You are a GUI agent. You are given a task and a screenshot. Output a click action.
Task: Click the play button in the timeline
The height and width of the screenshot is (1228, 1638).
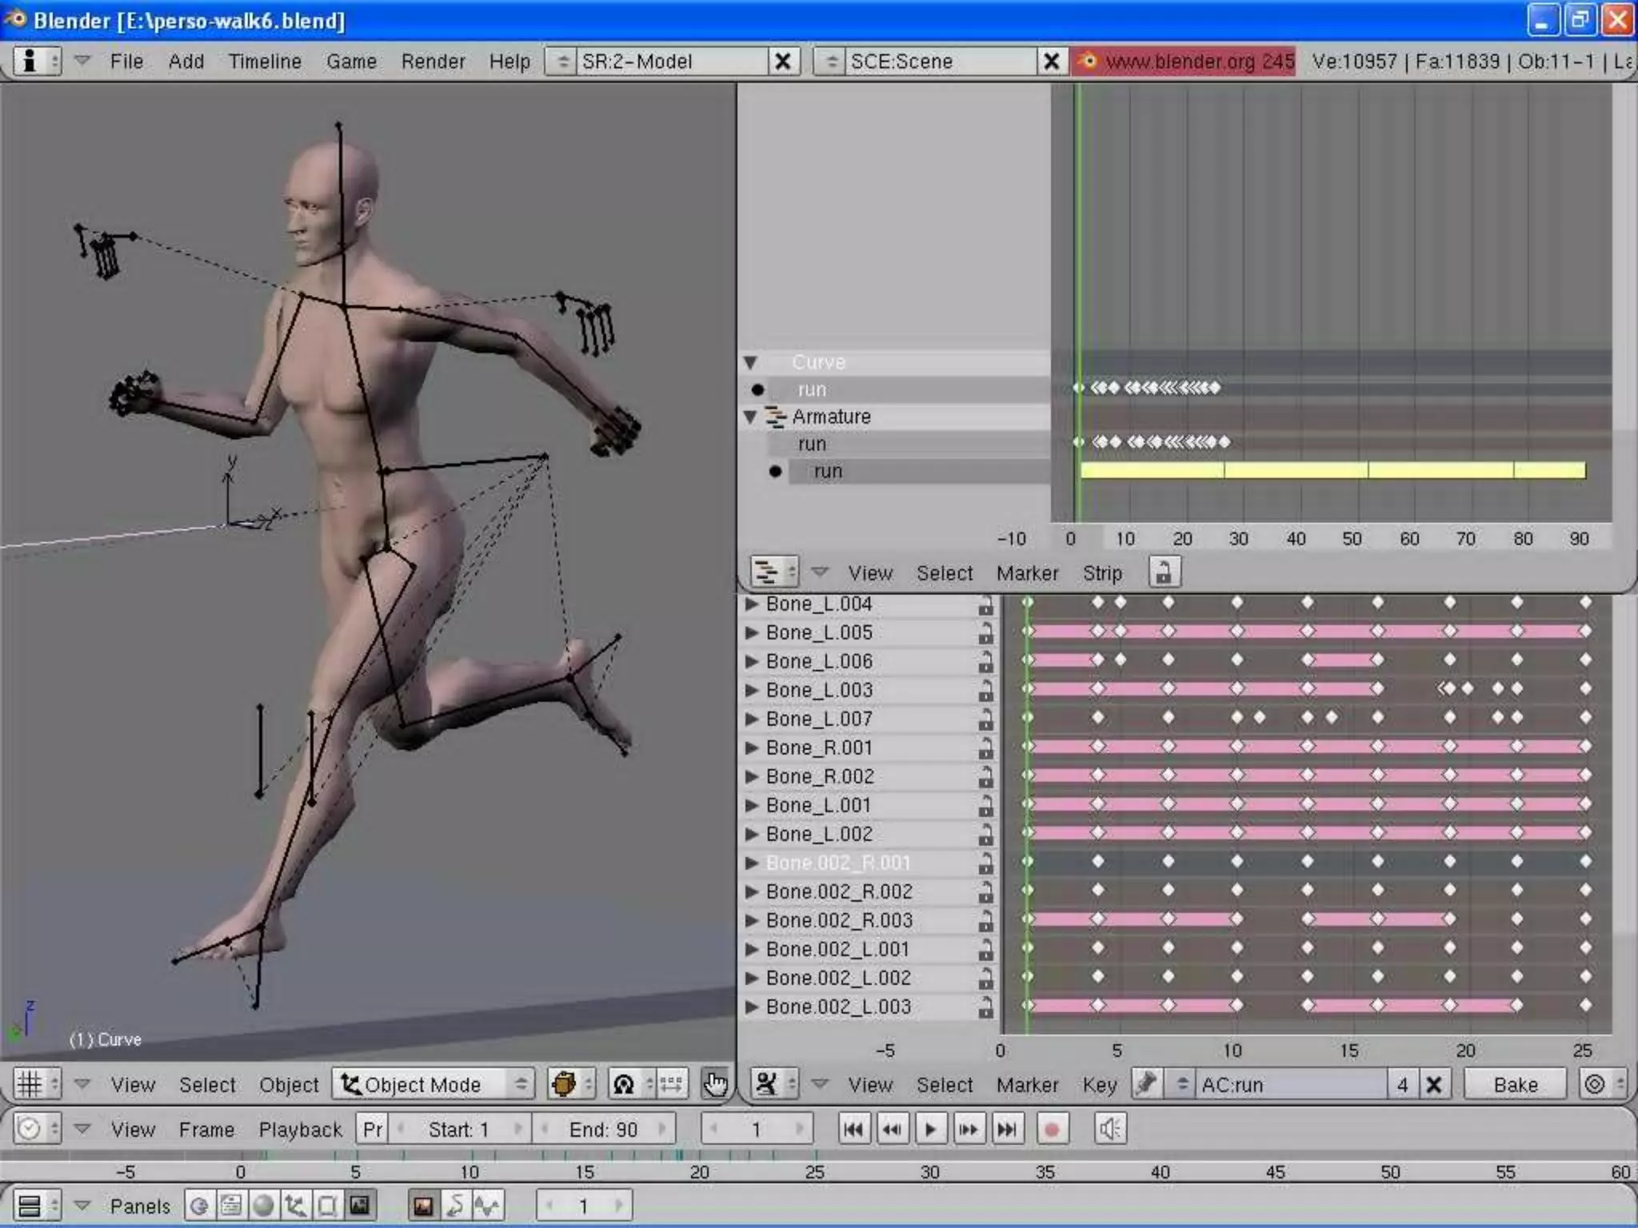tap(930, 1130)
